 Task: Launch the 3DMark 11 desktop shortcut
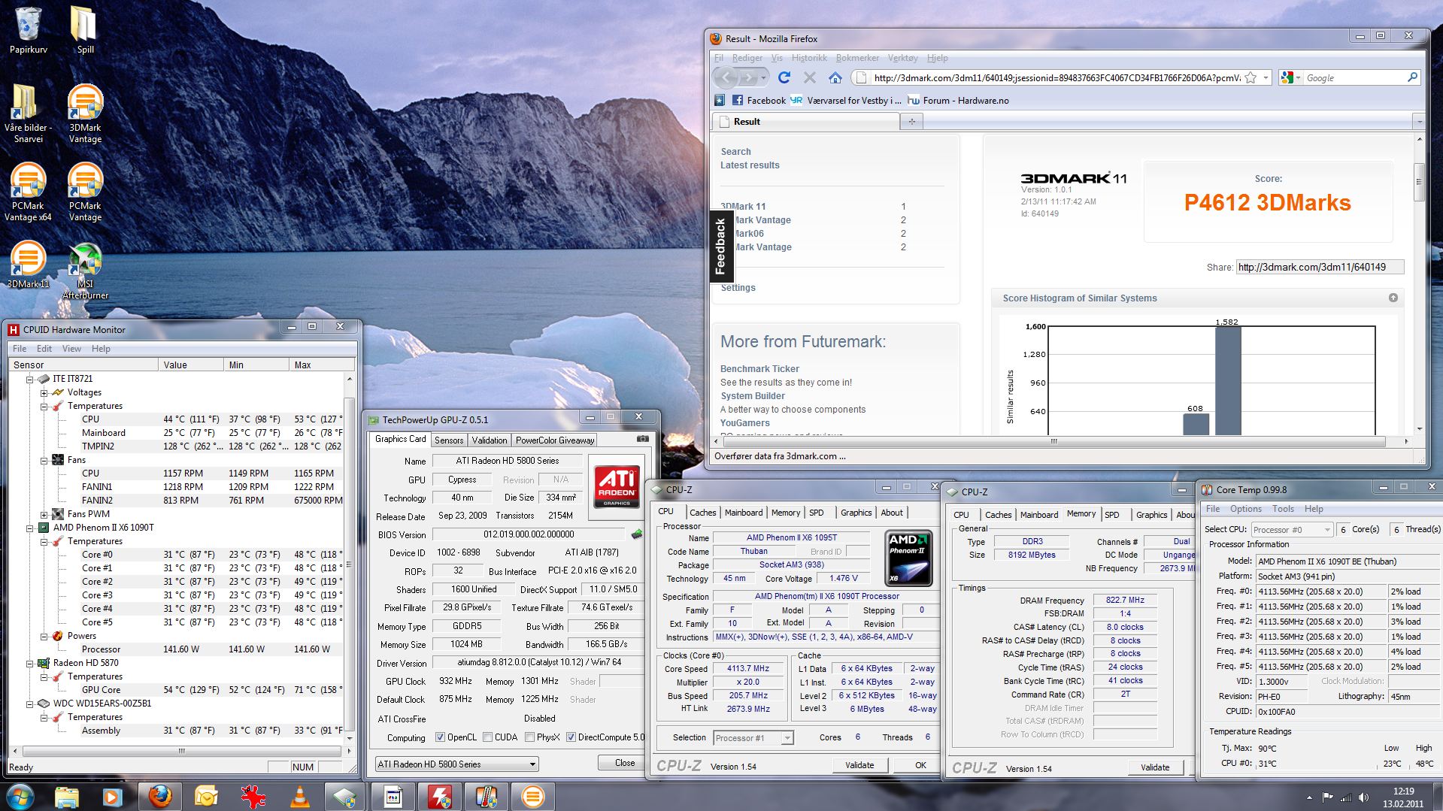point(28,265)
